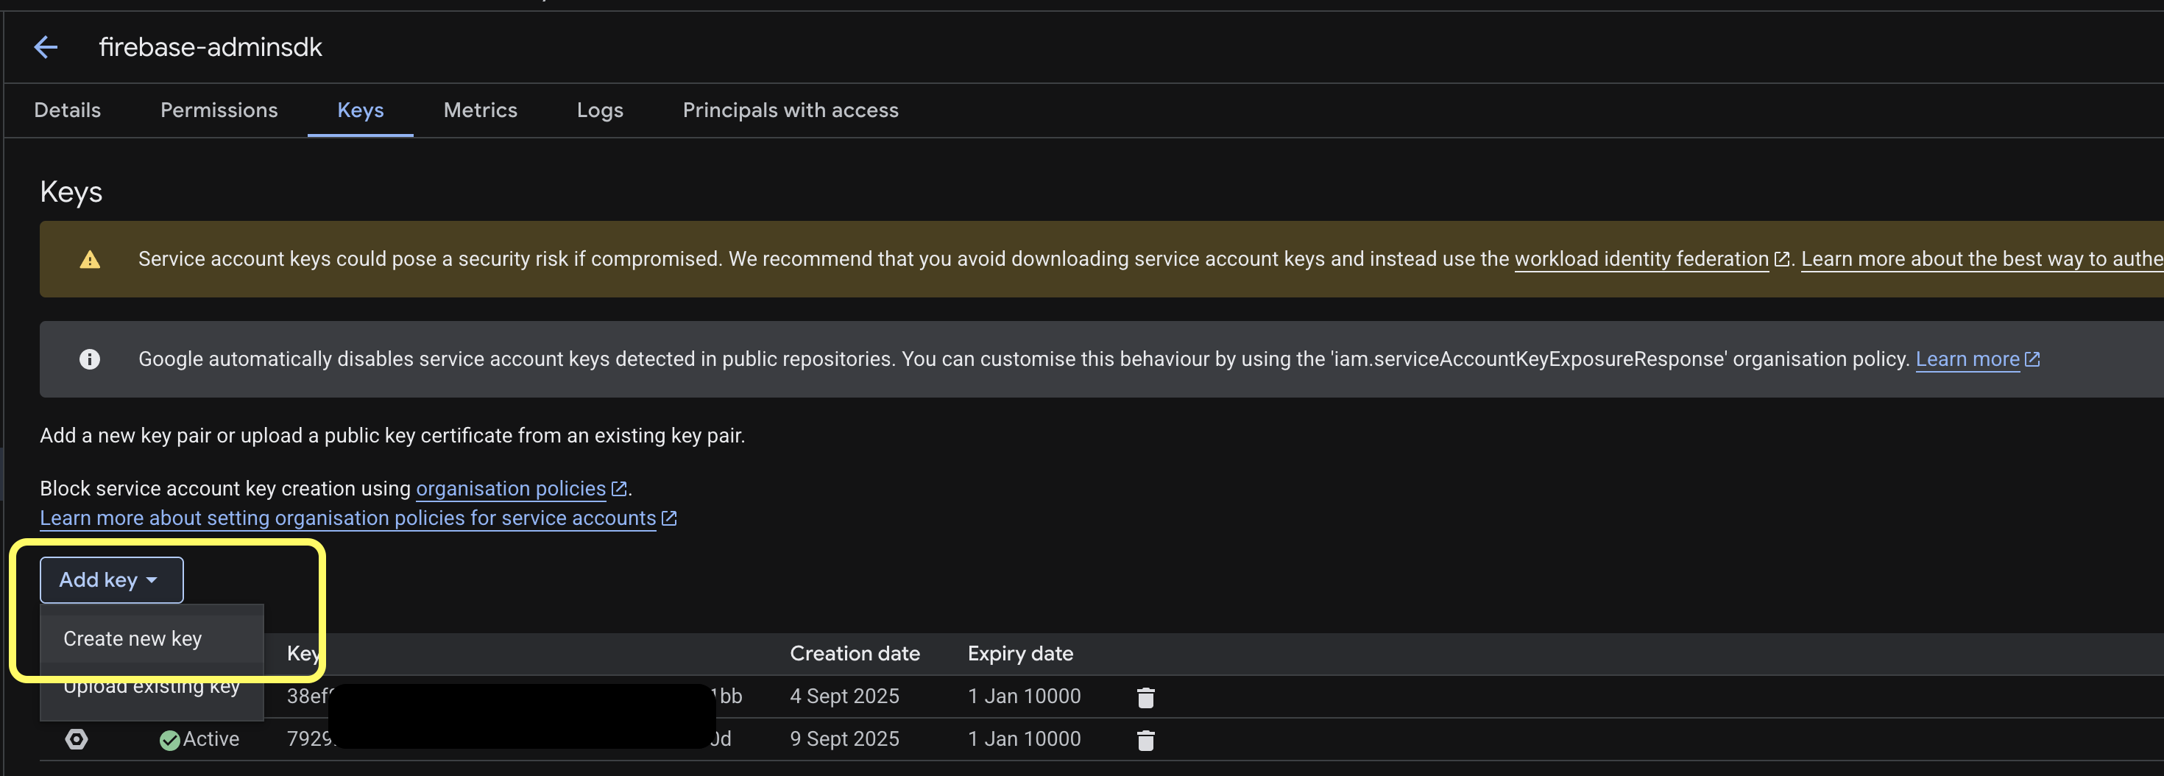Viewport: 2164px width, 776px height.
Task: Open the Details tab
Action: click(67, 110)
